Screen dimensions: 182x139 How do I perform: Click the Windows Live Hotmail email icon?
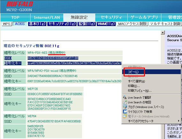[x=125, y=116]
